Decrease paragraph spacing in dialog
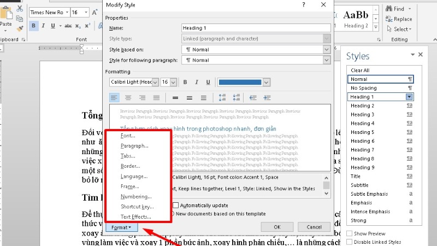The height and width of the screenshot is (246, 437). tap(237, 98)
